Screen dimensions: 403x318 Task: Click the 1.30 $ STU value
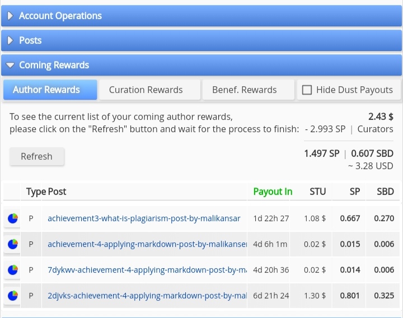[315, 296]
